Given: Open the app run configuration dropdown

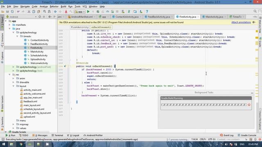Looking at the screenshot, I should tap(80, 12).
